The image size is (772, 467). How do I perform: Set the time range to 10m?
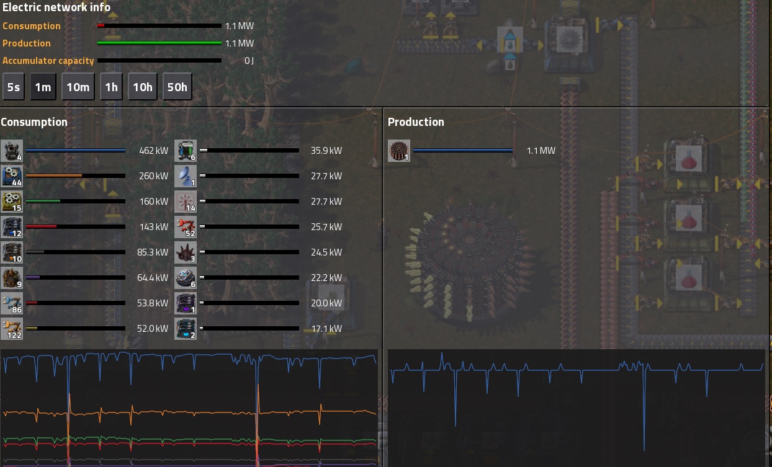78,87
